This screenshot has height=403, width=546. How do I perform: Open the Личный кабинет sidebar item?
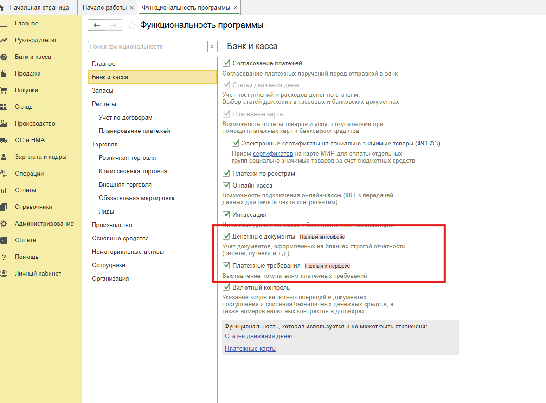click(x=38, y=274)
